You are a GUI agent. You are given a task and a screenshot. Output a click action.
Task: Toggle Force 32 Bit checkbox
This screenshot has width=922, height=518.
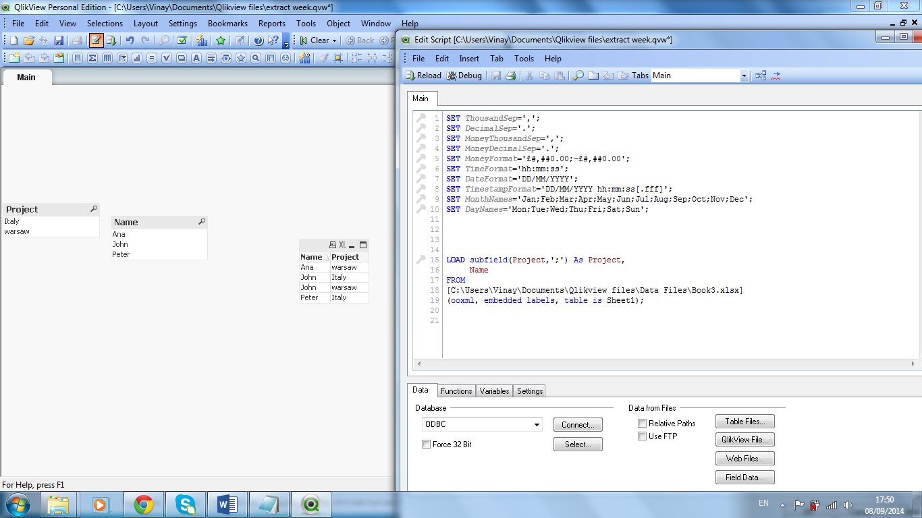point(426,444)
